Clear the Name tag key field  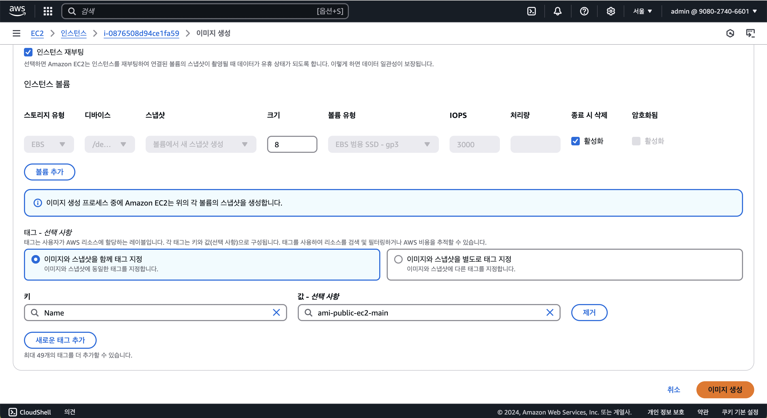click(x=276, y=313)
